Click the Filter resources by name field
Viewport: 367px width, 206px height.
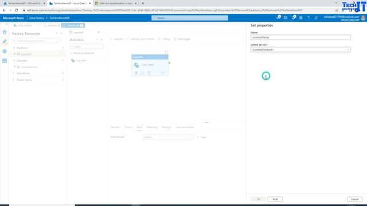34,41
